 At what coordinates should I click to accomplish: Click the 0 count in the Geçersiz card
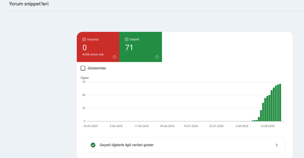[x=85, y=48]
